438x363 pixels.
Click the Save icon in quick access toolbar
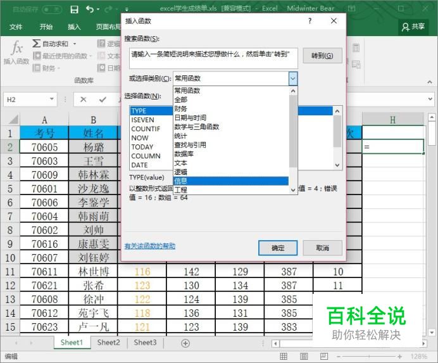74,10
